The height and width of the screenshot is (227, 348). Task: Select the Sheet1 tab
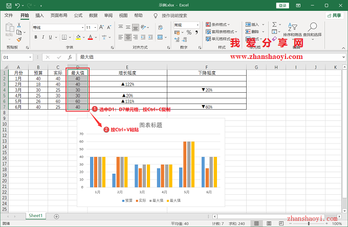click(x=35, y=216)
